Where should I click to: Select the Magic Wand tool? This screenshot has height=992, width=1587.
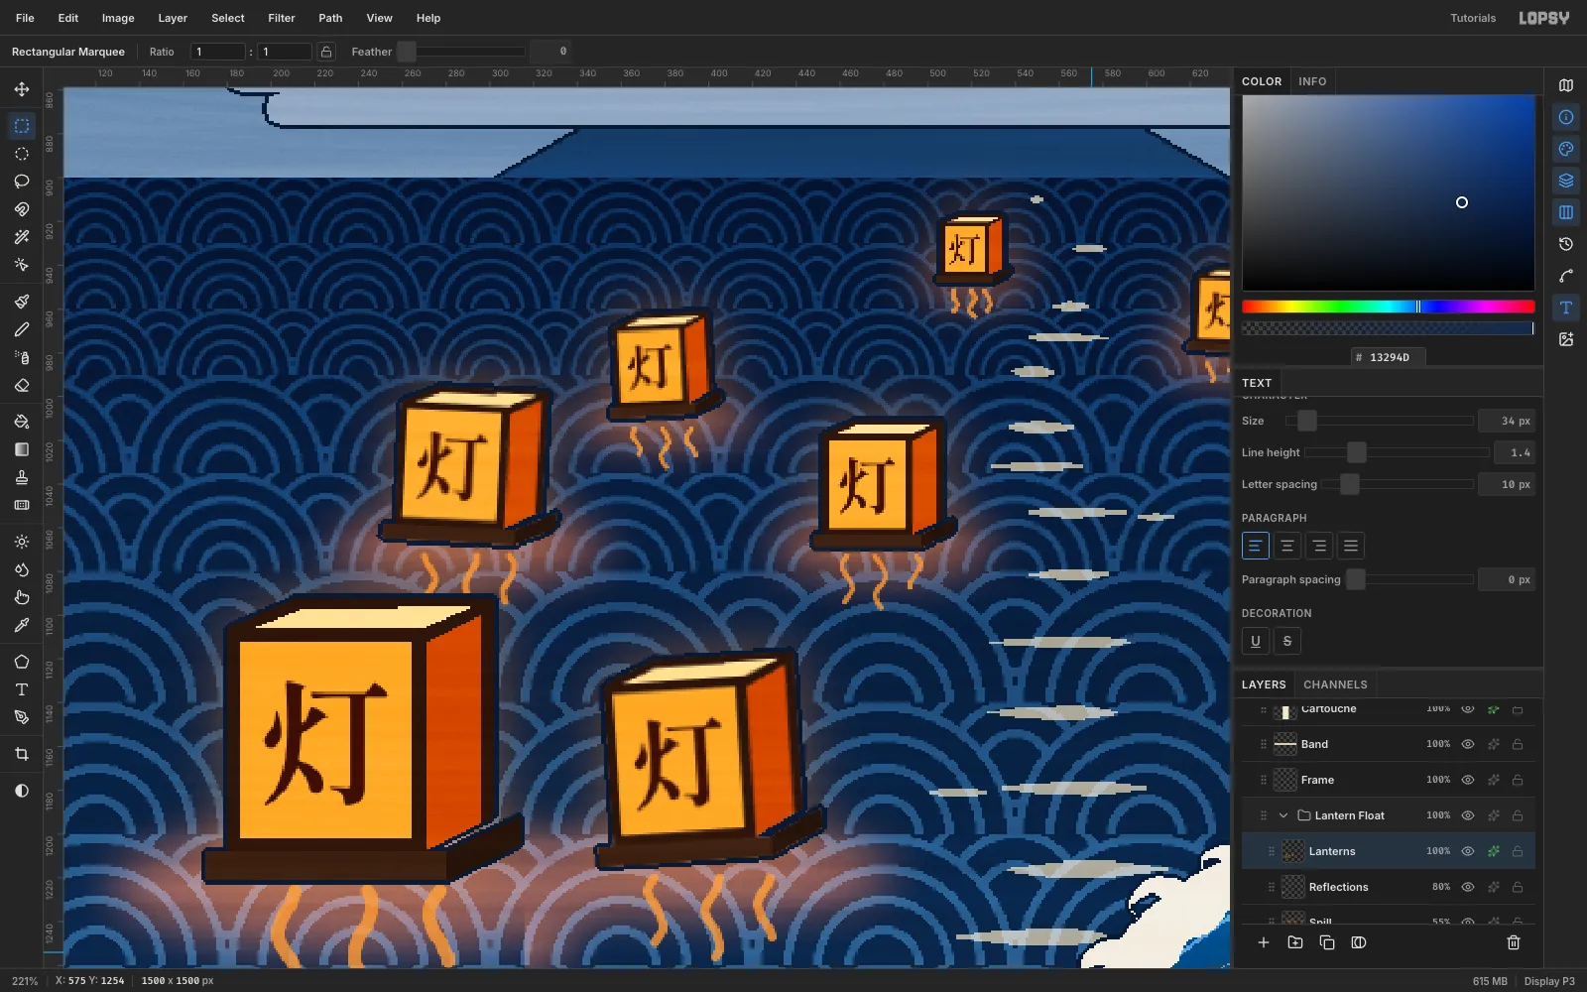tap(22, 237)
